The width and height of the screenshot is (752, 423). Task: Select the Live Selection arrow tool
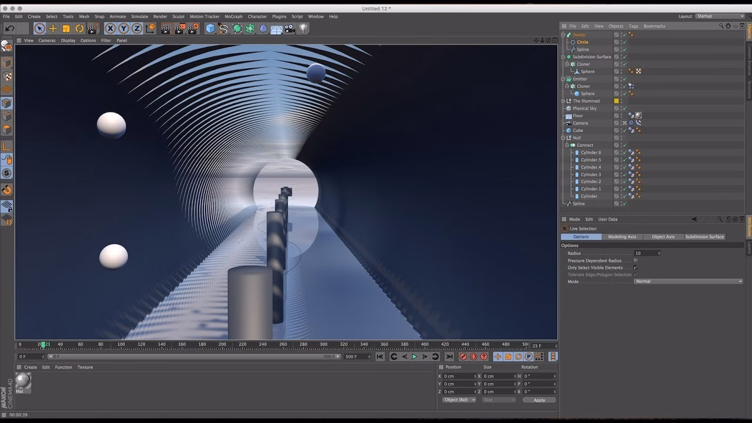(x=39, y=28)
